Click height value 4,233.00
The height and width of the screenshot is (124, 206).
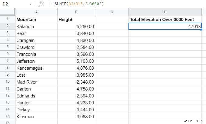pyautogui.click(x=76, y=103)
